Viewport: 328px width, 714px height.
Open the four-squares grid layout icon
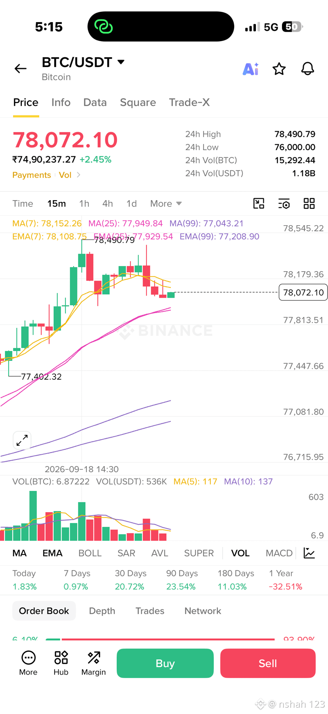[309, 203]
